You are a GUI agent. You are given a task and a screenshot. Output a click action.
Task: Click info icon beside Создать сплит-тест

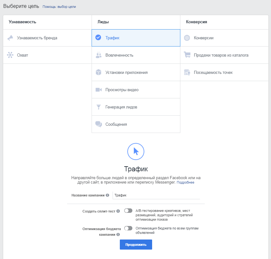(118, 211)
